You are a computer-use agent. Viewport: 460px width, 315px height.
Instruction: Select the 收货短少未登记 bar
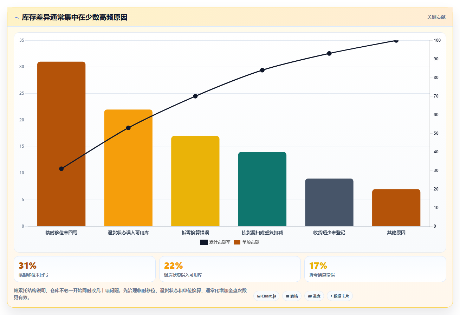tap(329, 202)
